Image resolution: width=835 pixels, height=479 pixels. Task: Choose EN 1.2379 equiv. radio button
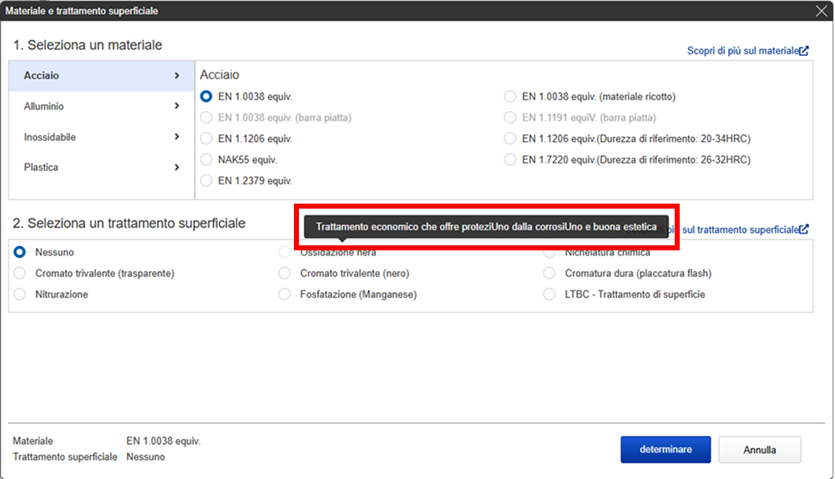206,180
